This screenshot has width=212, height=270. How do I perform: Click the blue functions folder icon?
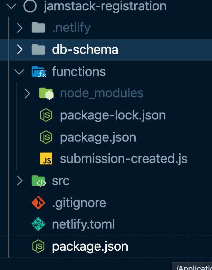tap(39, 71)
